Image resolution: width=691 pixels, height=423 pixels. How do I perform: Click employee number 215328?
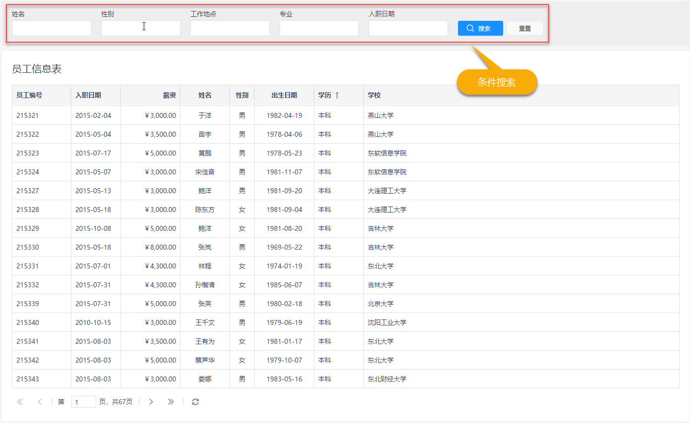click(28, 210)
